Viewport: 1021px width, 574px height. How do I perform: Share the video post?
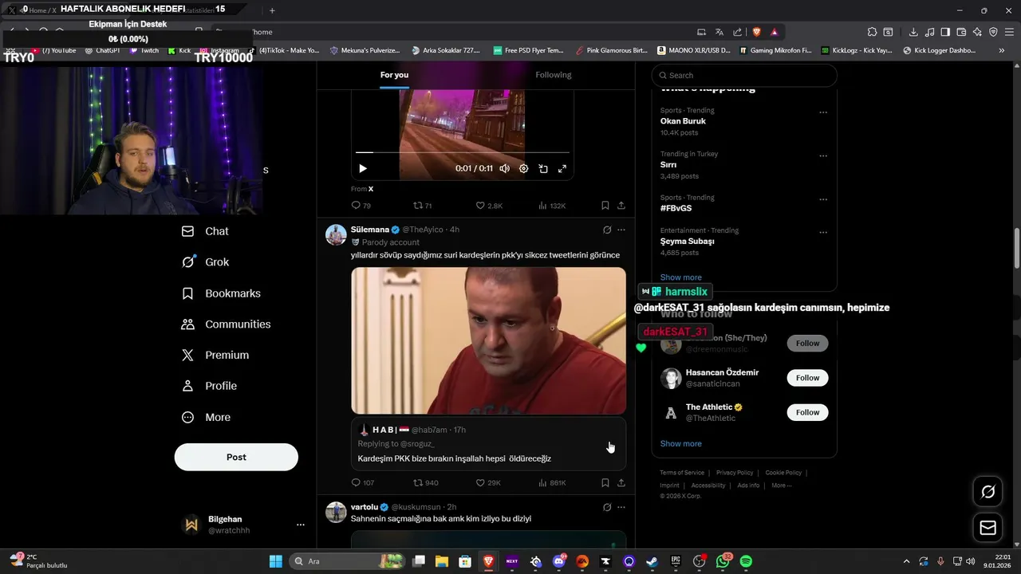pyautogui.click(x=621, y=206)
